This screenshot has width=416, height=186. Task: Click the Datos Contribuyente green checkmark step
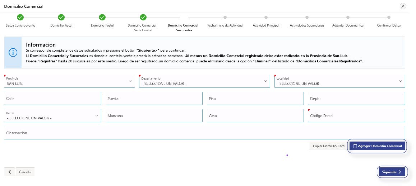coord(20,17)
